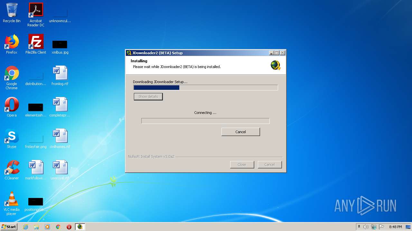
Task: Click the 'Installing' header text
Action: 139,61
